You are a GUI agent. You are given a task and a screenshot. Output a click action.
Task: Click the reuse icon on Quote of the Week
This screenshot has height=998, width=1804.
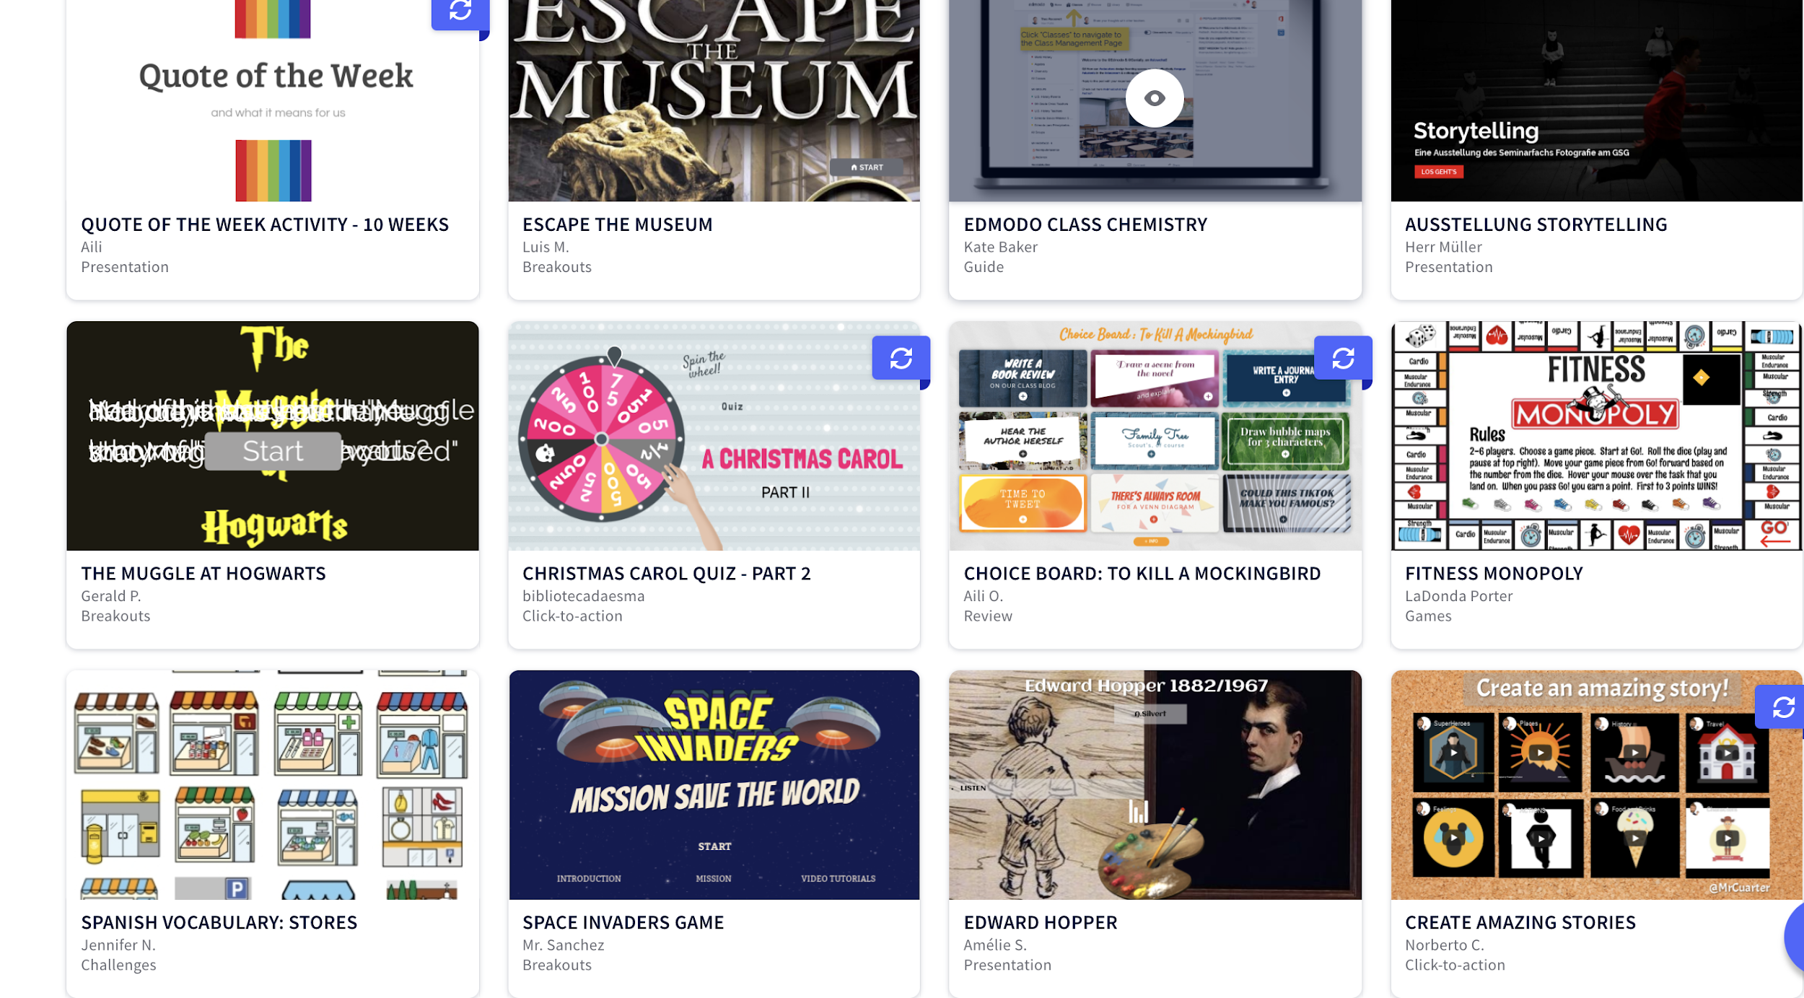460,11
